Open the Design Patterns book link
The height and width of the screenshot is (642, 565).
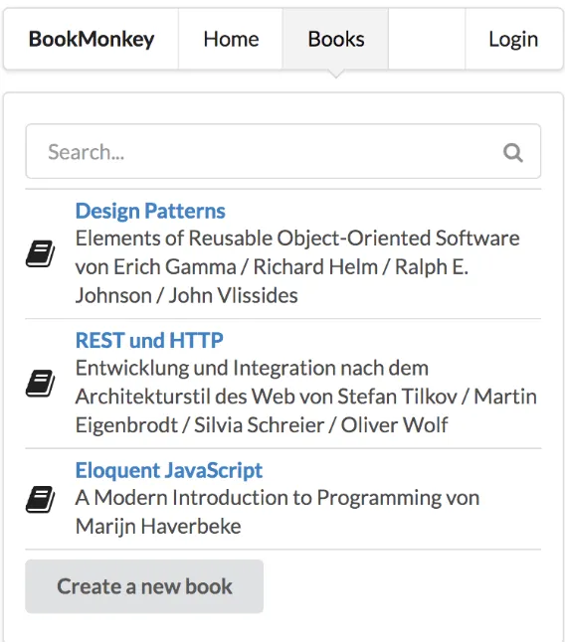(150, 211)
